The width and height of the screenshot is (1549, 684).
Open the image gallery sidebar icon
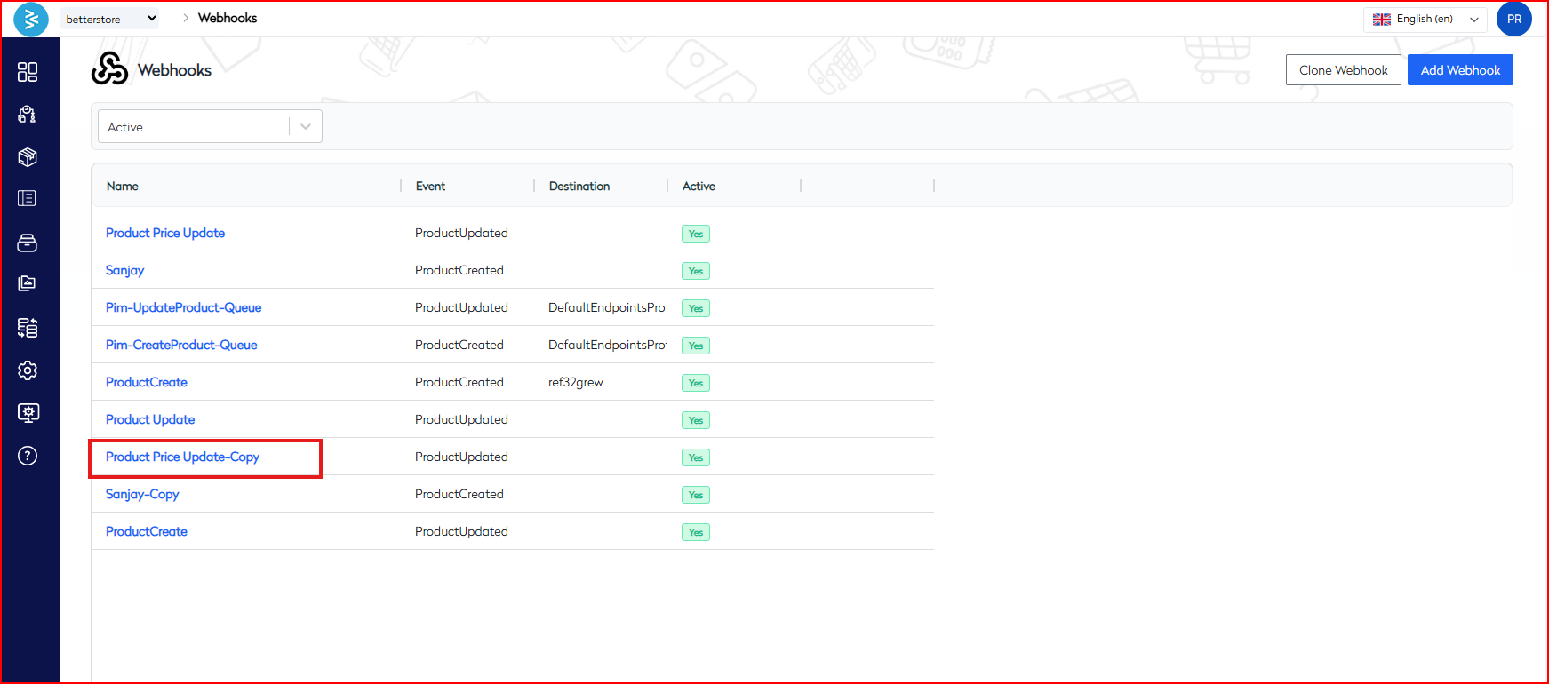pyautogui.click(x=28, y=283)
